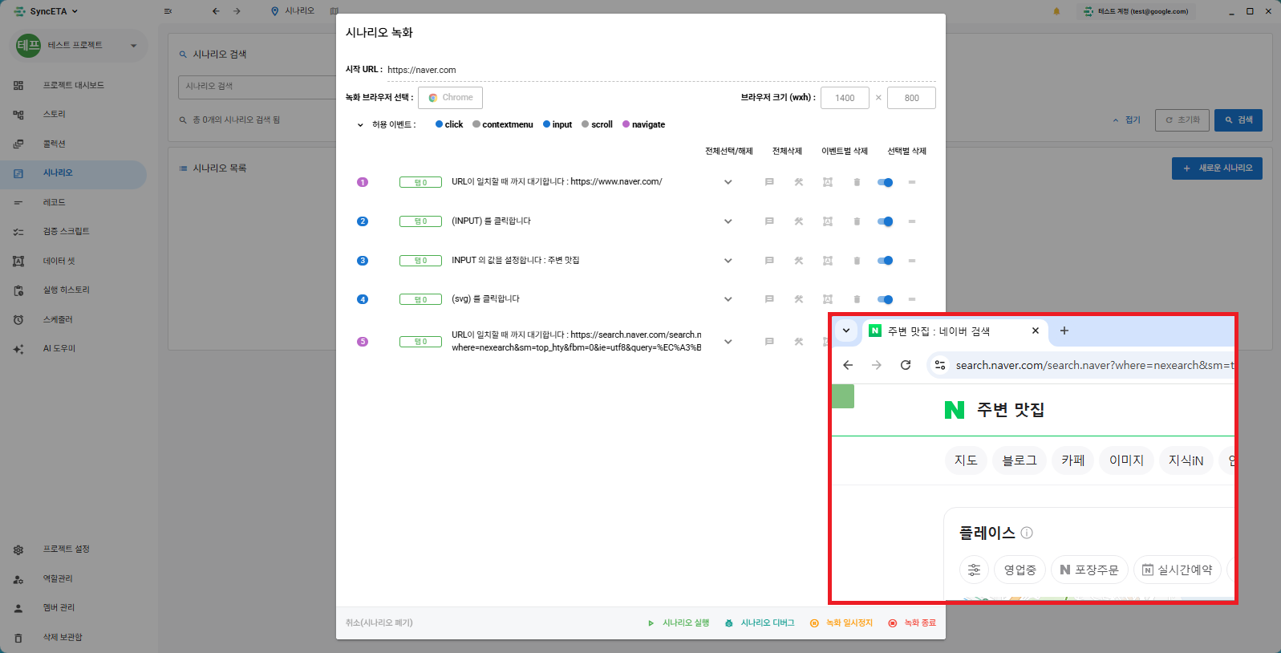Open notifications bell in top bar
The width and height of the screenshot is (1281, 653).
point(1056,11)
